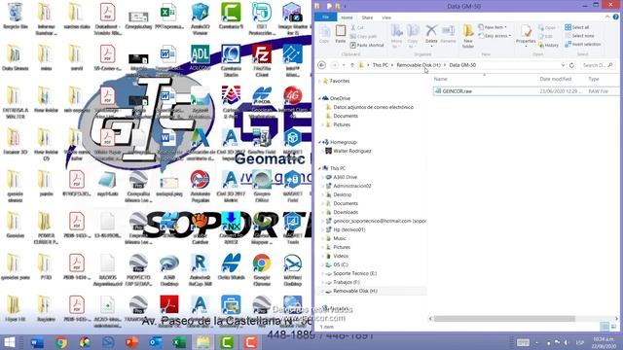This screenshot has width=623, height=350.
Task: Select Removable Disk (H:) in navigation pane
Action: (354, 292)
